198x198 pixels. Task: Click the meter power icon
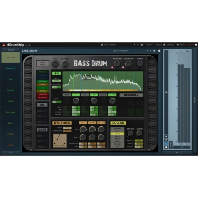pyautogui.click(x=166, y=144)
